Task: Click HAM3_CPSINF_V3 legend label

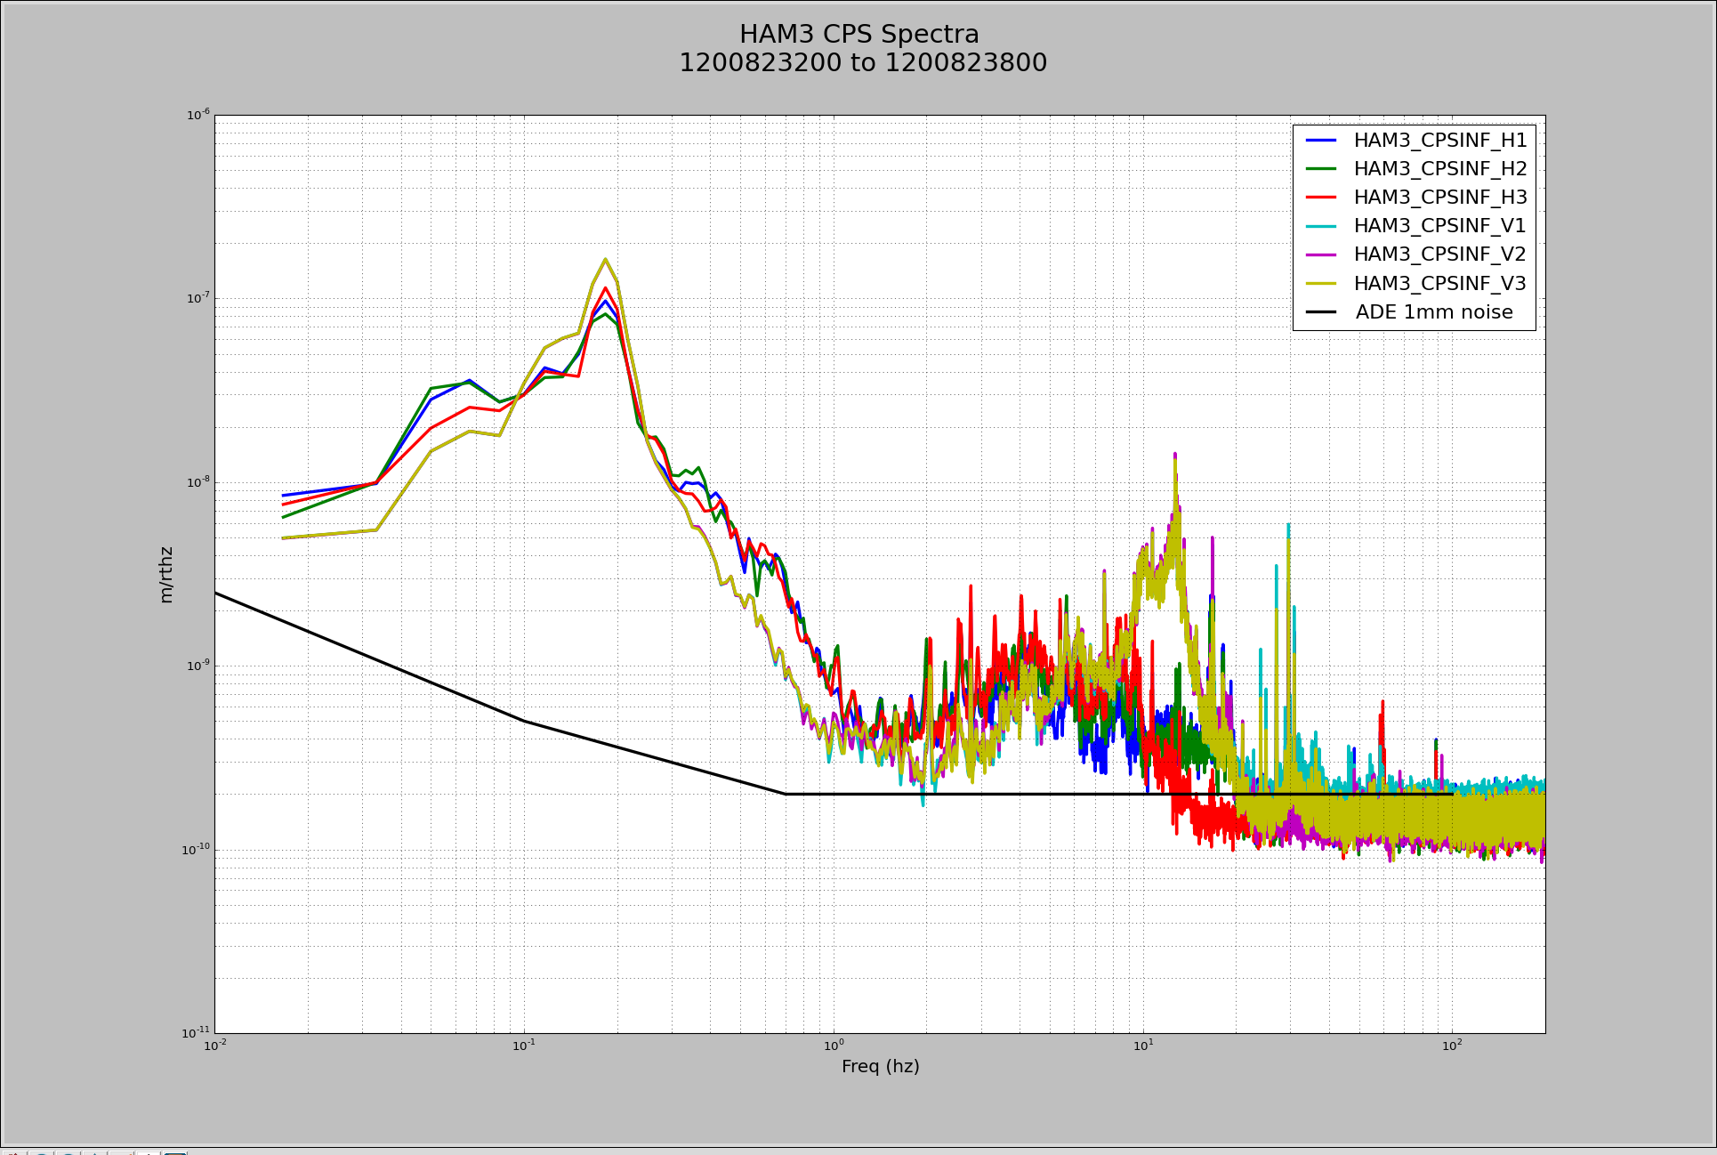Action: click(x=1439, y=284)
